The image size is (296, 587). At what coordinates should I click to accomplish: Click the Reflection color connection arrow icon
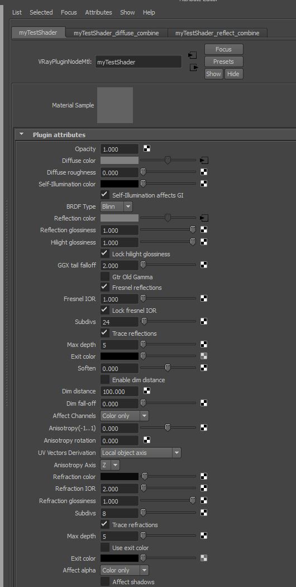point(204,218)
